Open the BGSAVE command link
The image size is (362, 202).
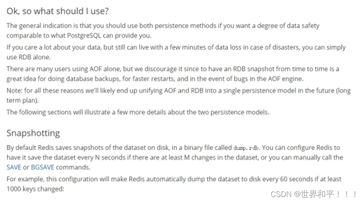tap(42, 167)
